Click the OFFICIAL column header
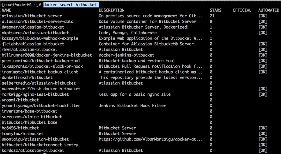Screen dimensions: 281x154 pyautogui.click(x=242, y=10)
